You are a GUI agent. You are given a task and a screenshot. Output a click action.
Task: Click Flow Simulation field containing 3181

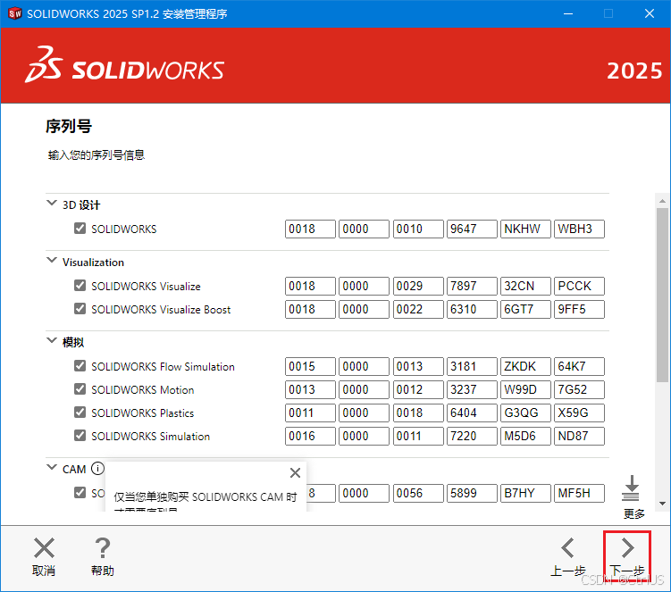pyautogui.click(x=472, y=367)
